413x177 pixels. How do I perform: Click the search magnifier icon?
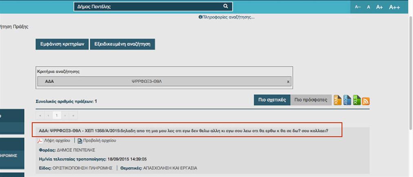click(225, 6)
